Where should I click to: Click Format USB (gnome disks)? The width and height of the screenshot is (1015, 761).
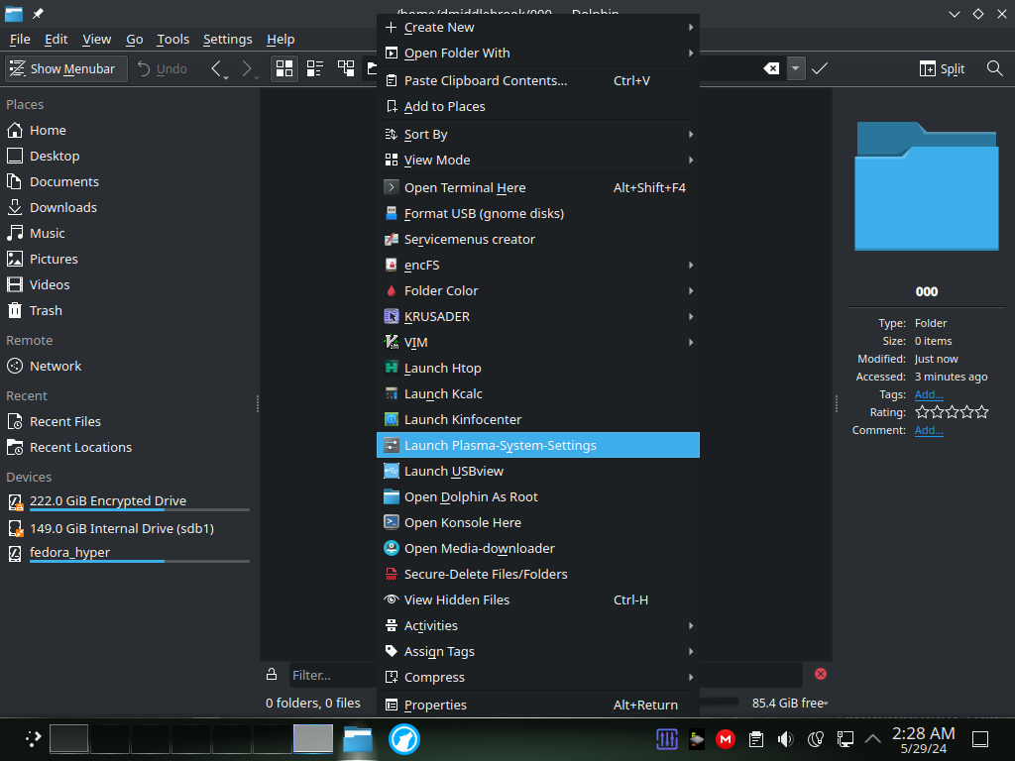tap(538, 214)
